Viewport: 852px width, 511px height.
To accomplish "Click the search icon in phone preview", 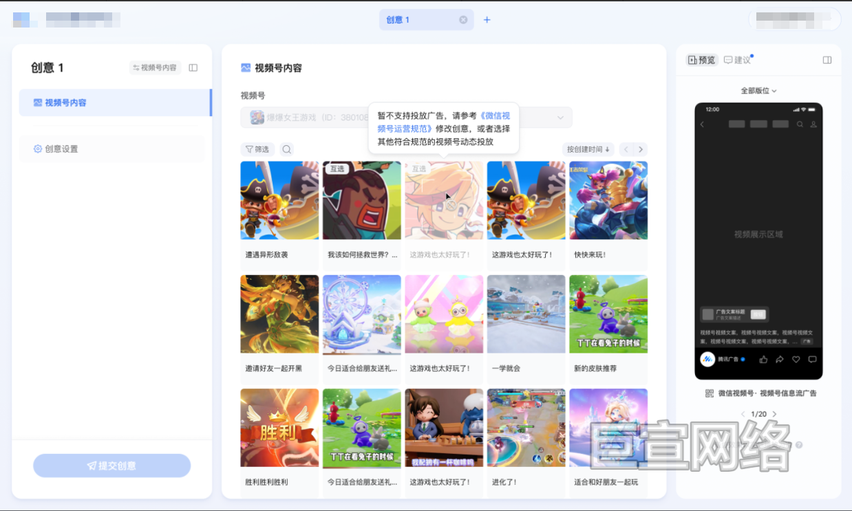I will pos(800,124).
